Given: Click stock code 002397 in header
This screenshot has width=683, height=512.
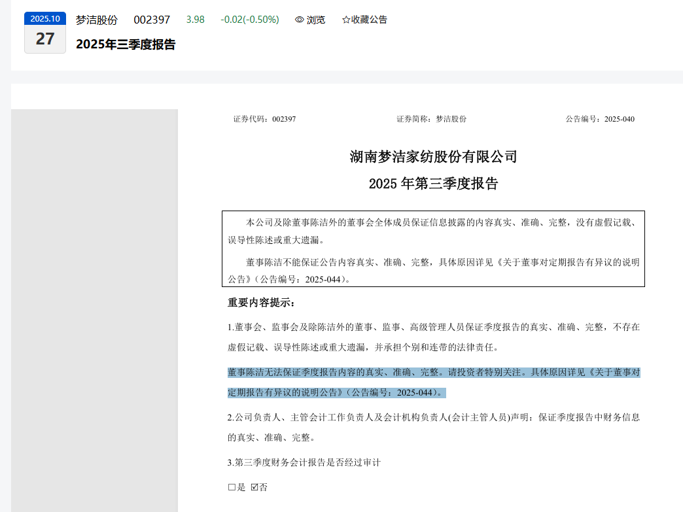Looking at the screenshot, I should point(152,20).
